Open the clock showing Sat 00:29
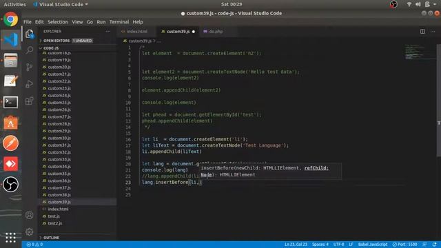Image resolution: width=441 pixels, height=248 pixels. point(232,4)
